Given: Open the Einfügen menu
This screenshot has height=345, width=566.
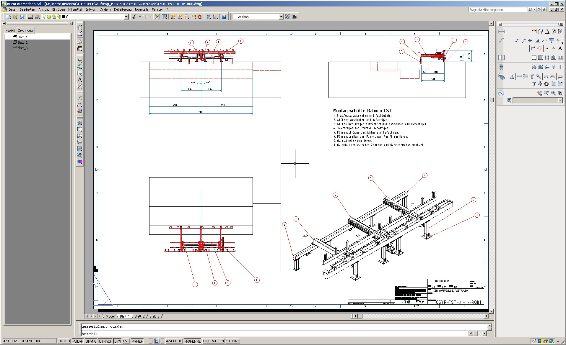Looking at the screenshot, I should [x=58, y=9].
